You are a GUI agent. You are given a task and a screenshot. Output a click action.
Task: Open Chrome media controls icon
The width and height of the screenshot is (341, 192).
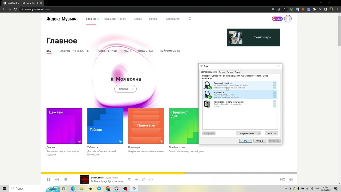[320, 9]
